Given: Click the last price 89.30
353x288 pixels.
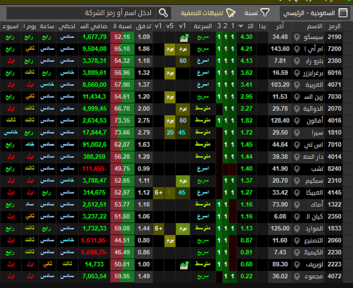Looking at the screenshot, I should 280,264.
